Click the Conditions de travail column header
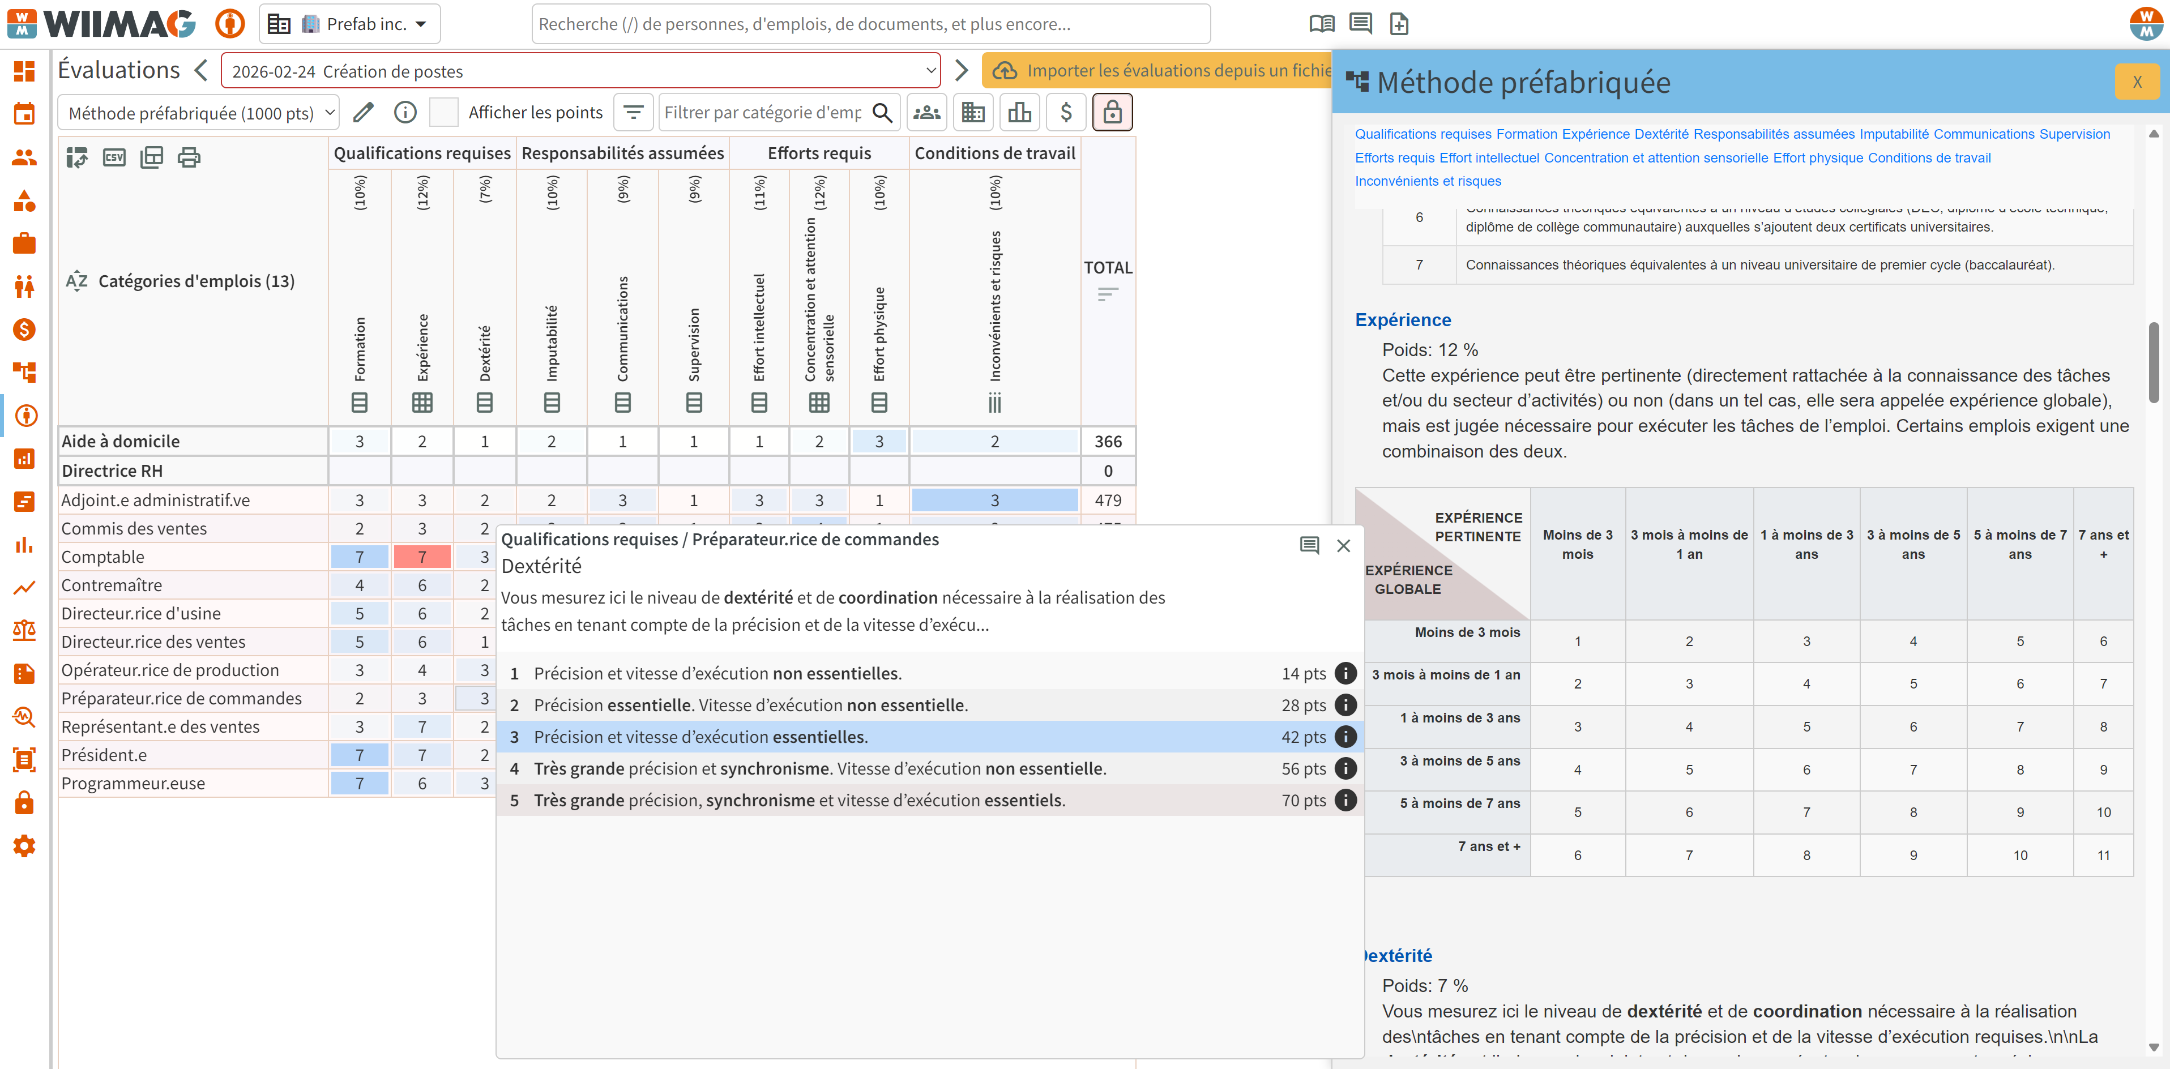 [x=995, y=153]
